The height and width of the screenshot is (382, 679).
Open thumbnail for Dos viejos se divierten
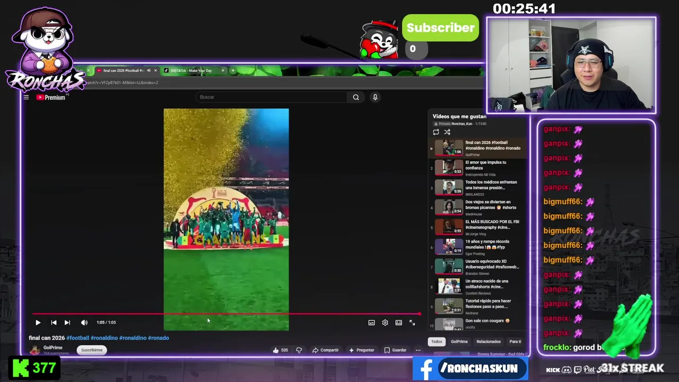pos(449,207)
